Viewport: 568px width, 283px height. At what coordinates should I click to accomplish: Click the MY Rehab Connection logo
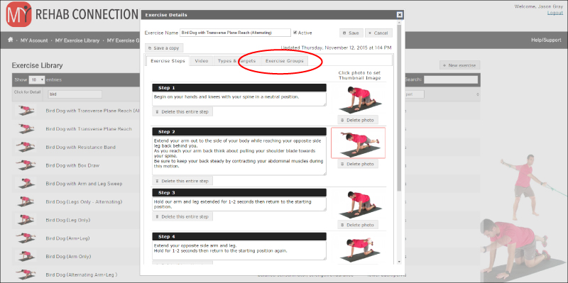click(x=19, y=14)
